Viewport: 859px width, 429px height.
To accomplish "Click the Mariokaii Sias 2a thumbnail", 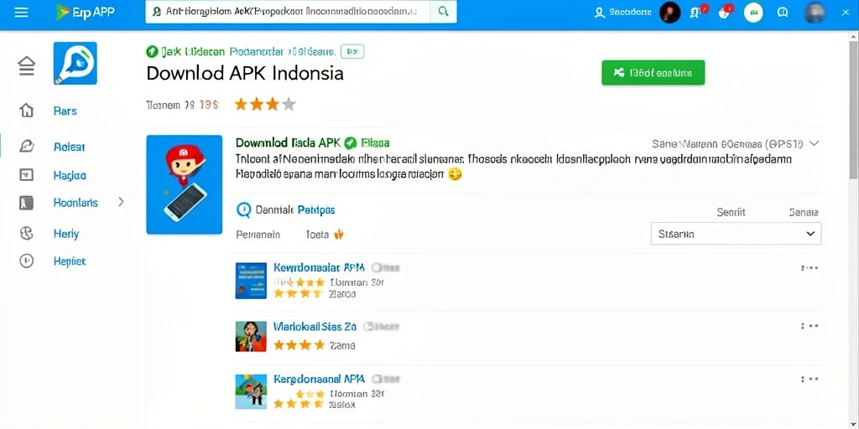I will [251, 336].
